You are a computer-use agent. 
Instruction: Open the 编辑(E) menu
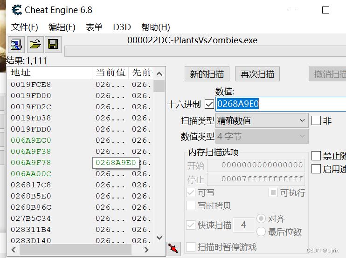pos(62,27)
